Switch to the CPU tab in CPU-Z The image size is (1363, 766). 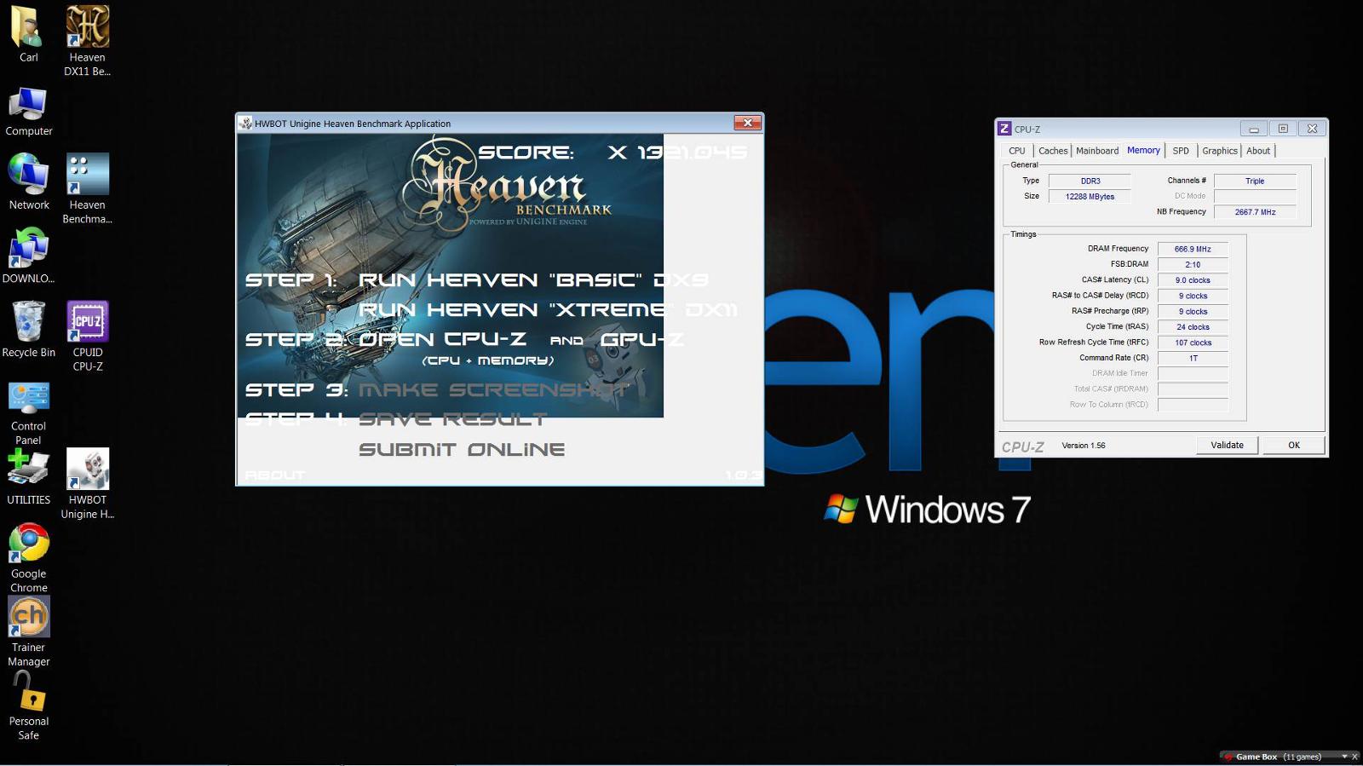[x=1017, y=151]
